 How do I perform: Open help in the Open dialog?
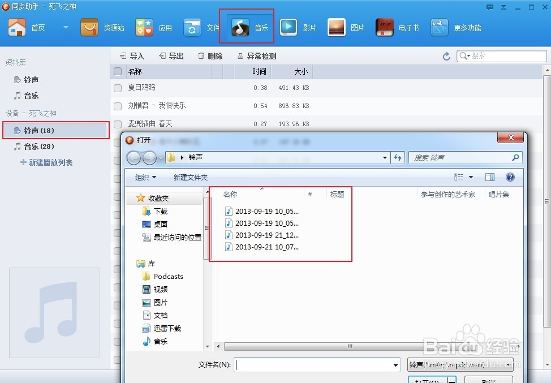click(x=510, y=177)
